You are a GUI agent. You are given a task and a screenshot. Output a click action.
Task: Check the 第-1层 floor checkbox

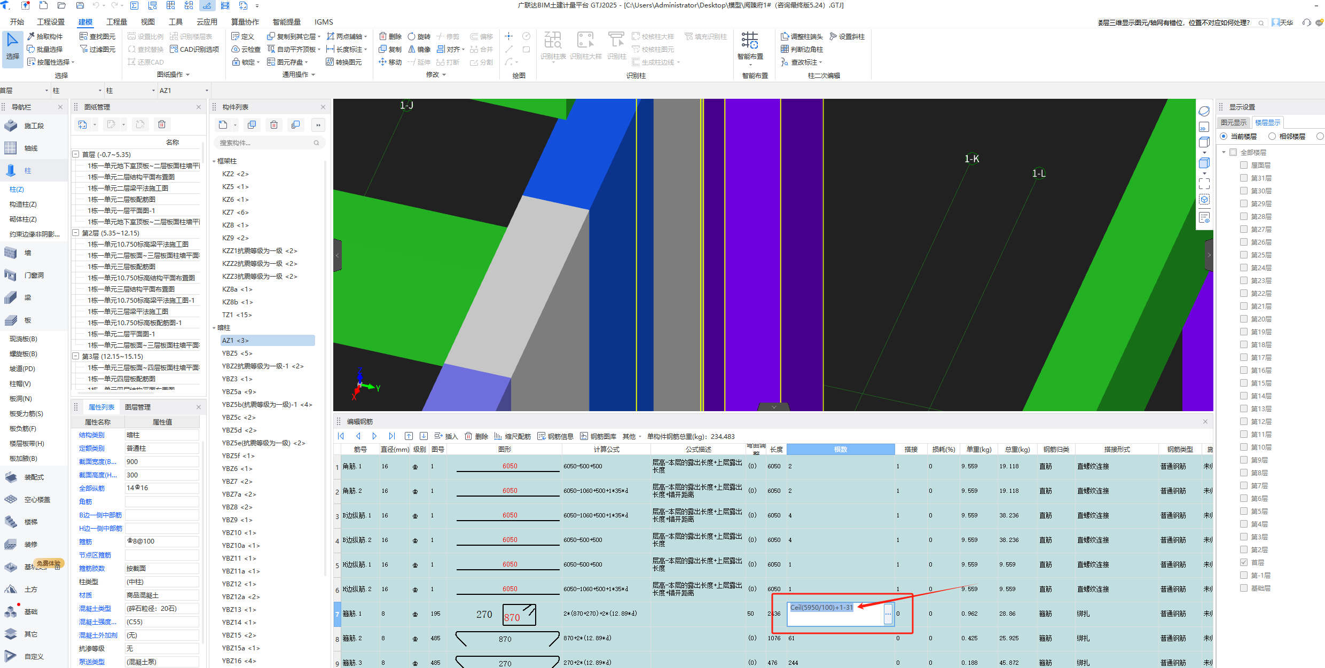coord(1244,575)
